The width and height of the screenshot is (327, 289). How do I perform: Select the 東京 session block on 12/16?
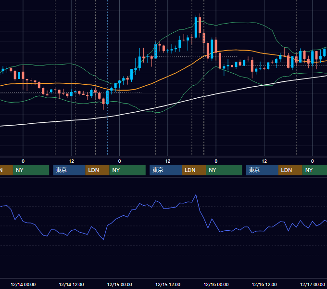point(262,170)
